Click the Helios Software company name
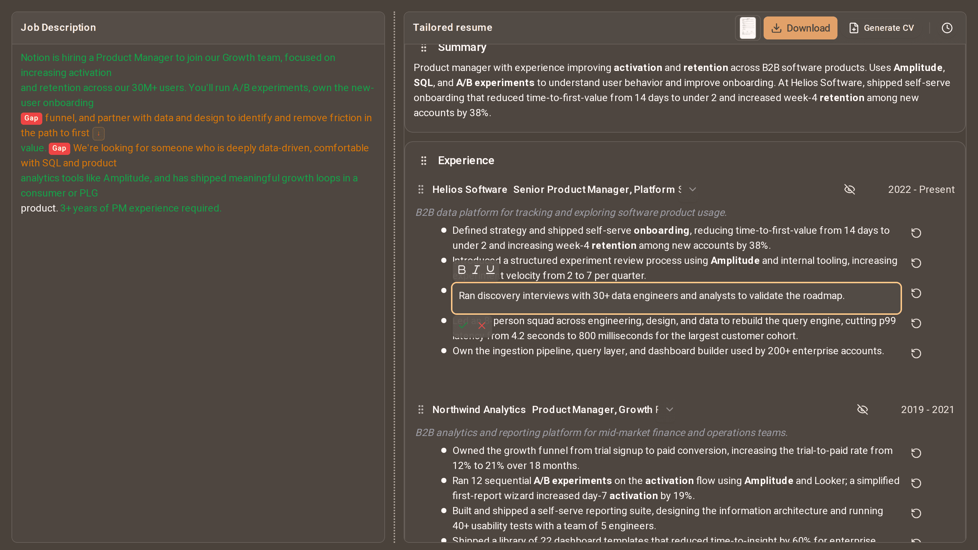978x550 pixels. tap(470, 189)
